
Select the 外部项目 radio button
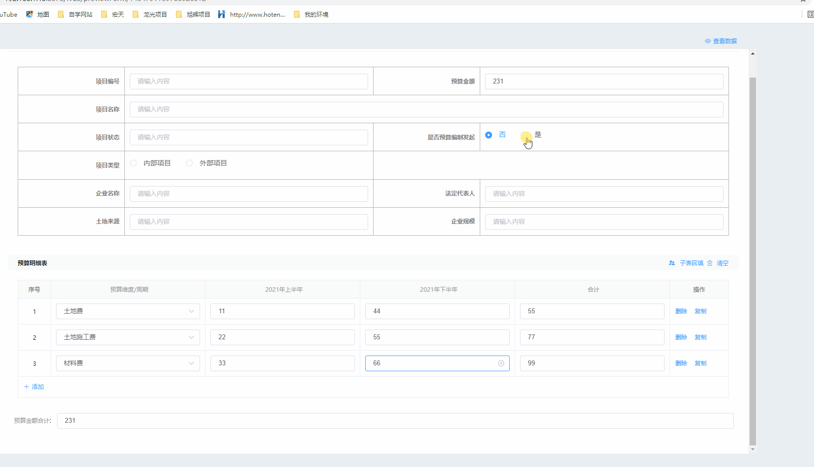pyautogui.click(x=189, y=163)
